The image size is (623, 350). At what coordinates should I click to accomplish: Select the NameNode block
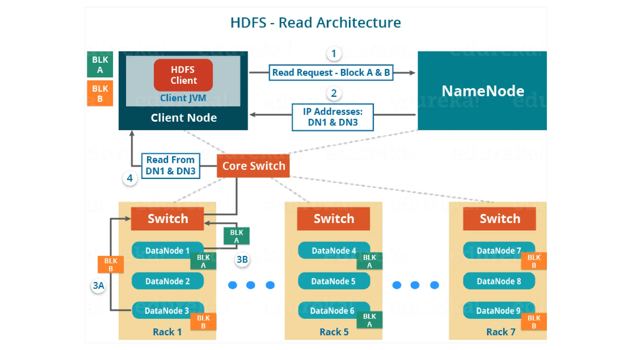pos(482,91)
